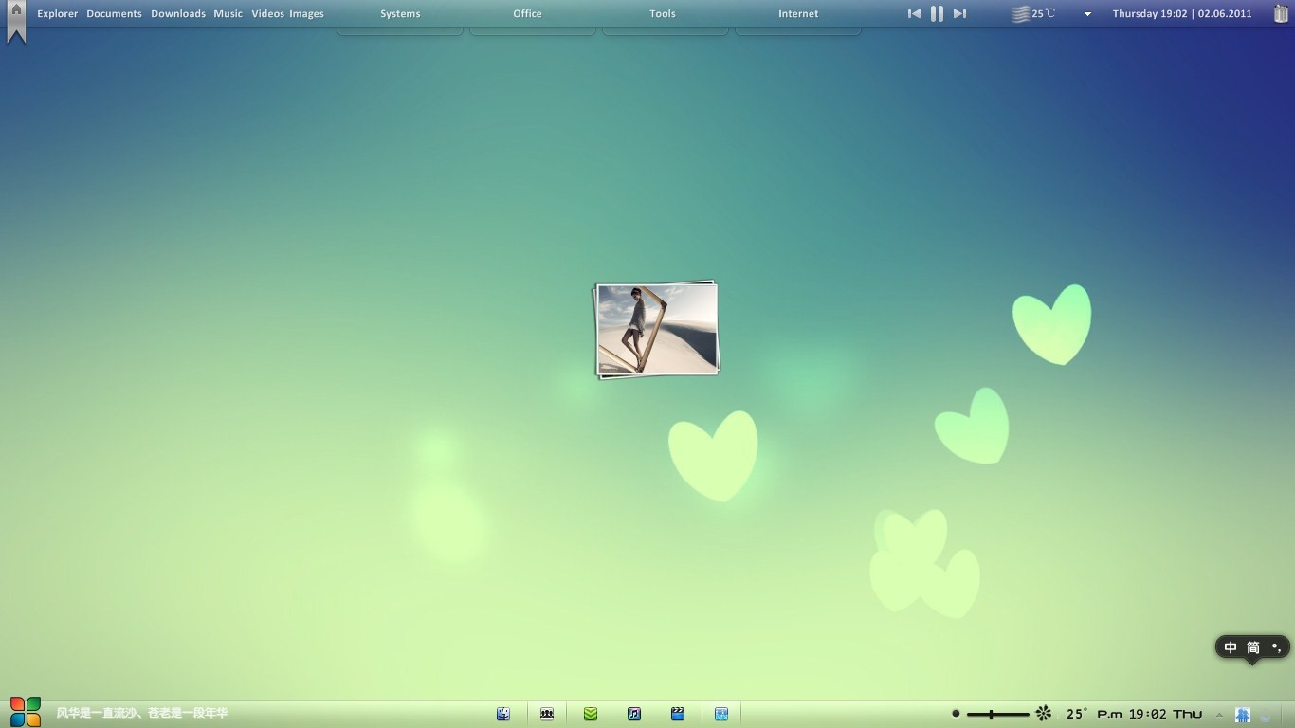
Task: Click the home icon in top-left corner
Action: coord(16,10)
